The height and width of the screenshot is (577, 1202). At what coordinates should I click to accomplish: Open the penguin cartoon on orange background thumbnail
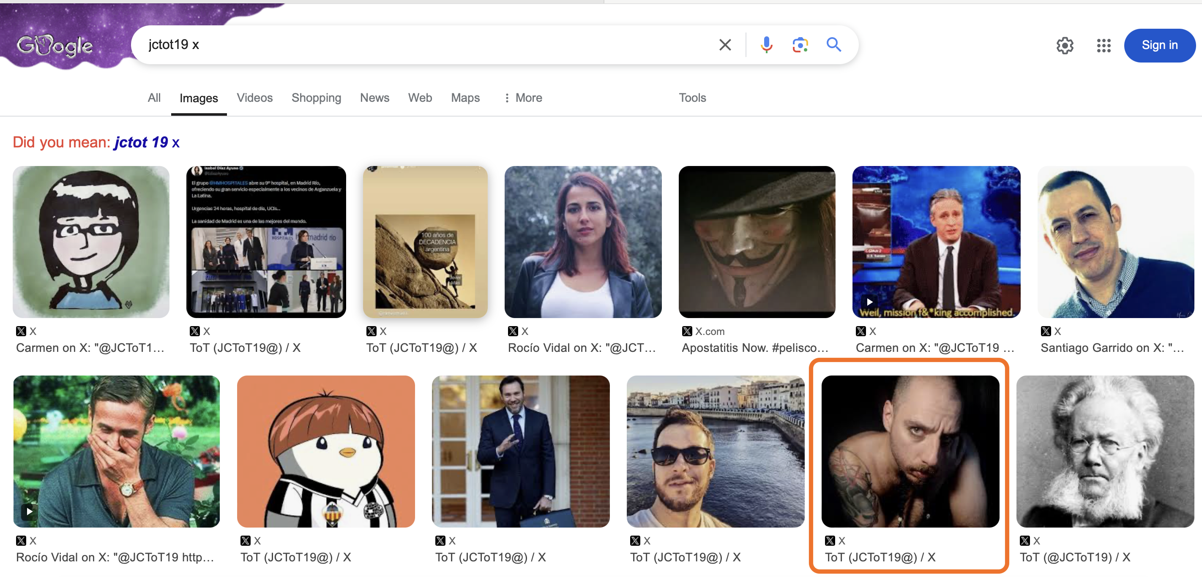(326, 452)
